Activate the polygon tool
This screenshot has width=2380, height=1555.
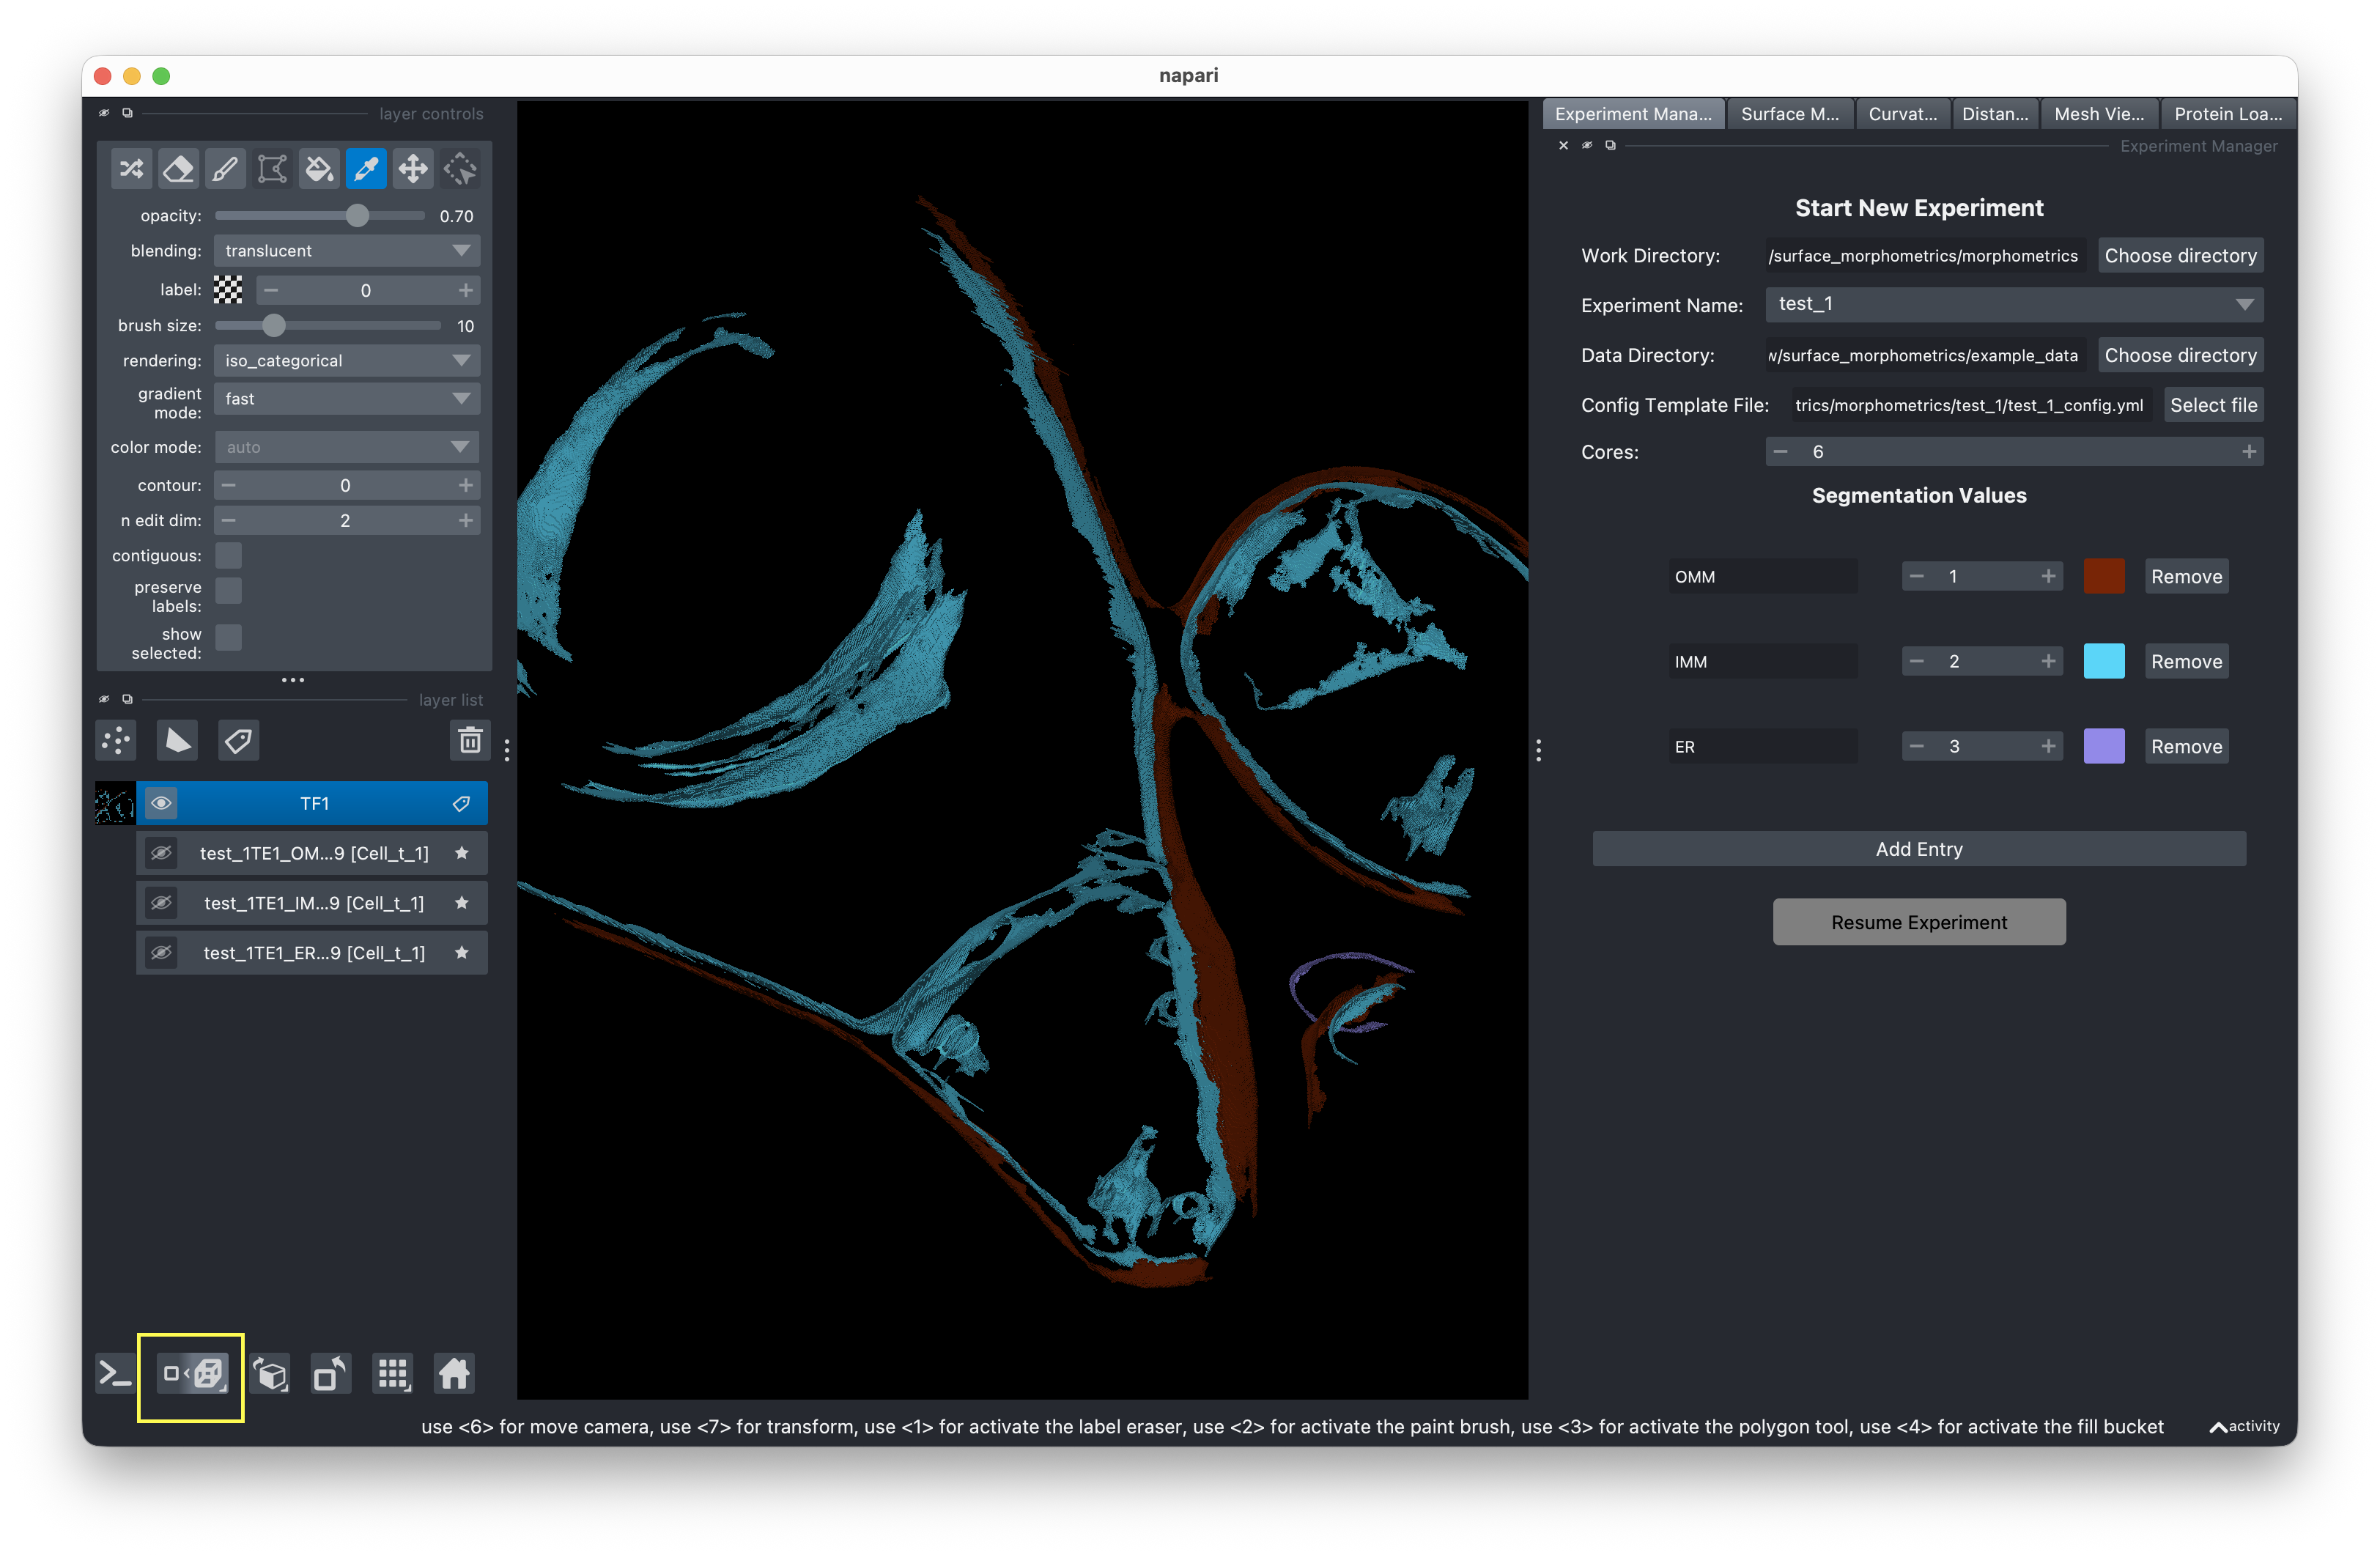tap(272, 169)
